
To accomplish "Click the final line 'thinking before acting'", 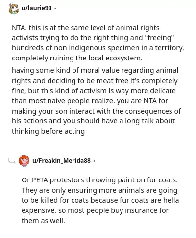I will tap(48, 131).
